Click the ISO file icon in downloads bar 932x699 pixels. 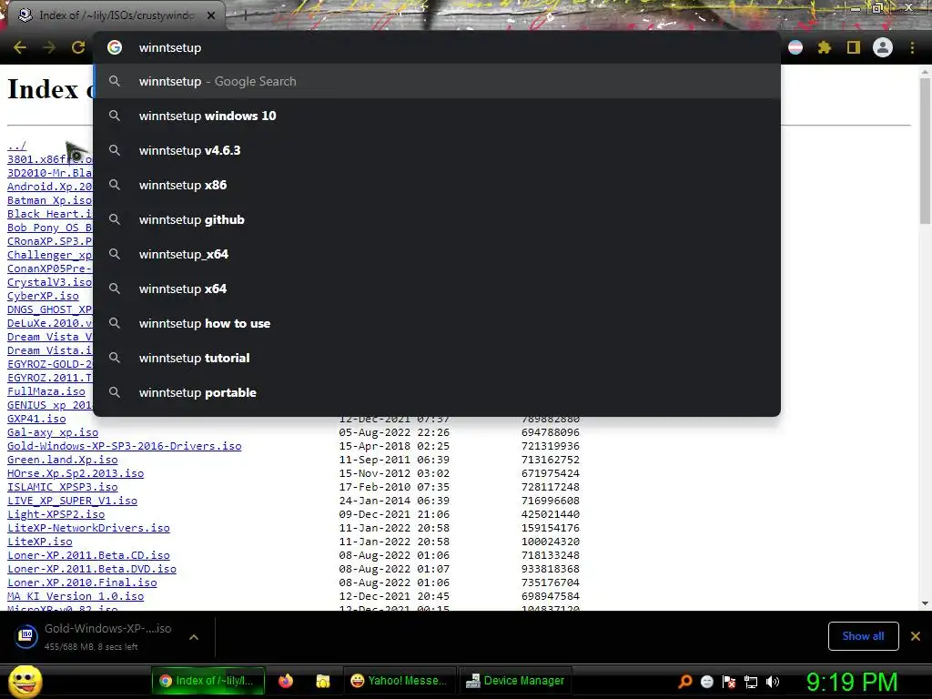coord(26,636)
